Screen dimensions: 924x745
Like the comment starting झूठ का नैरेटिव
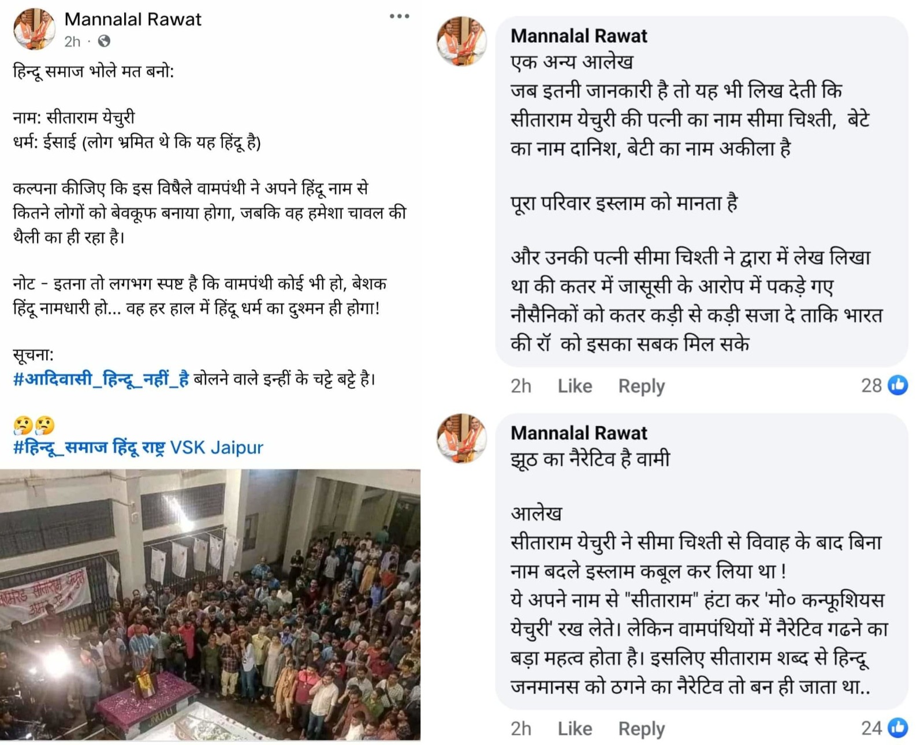[x=575, y=728]
